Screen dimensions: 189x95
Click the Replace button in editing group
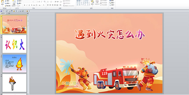112,3
